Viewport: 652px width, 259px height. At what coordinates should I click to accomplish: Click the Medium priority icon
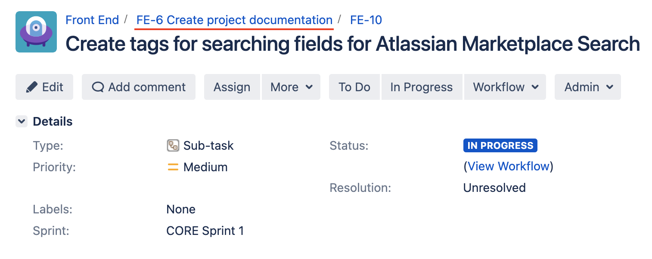pos(173,167)
